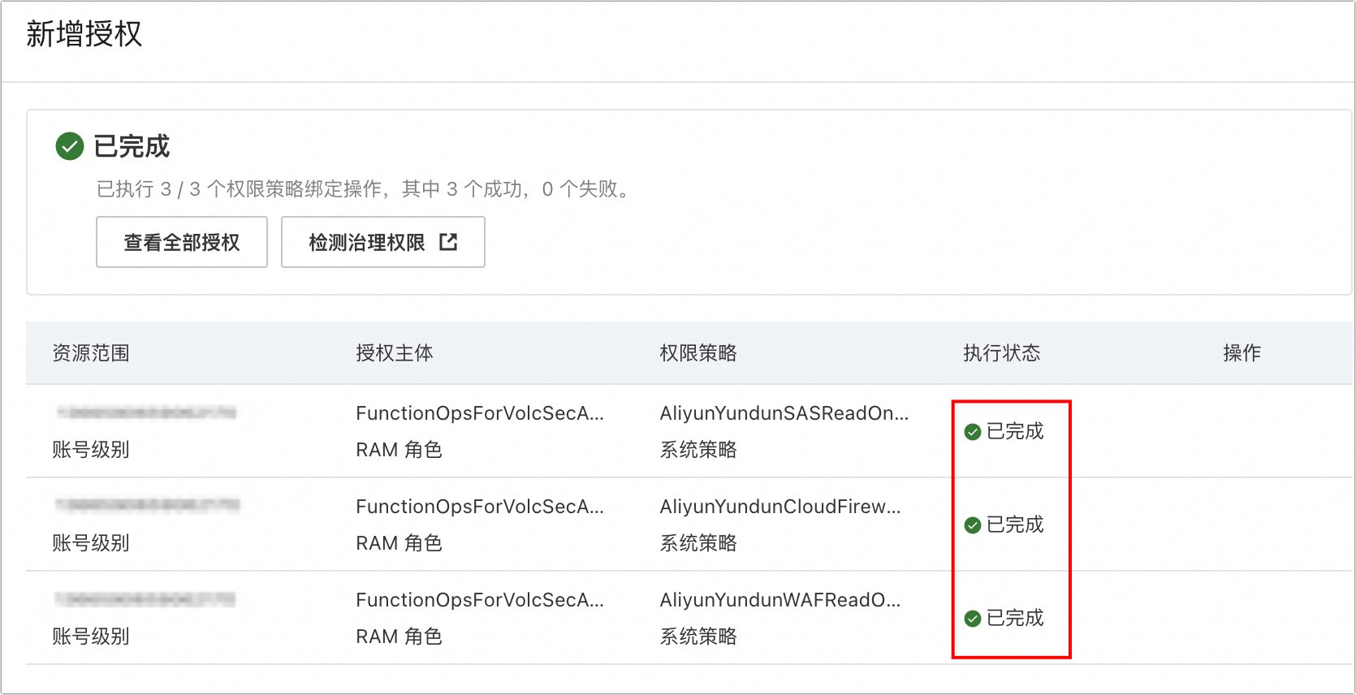
Task: Click the blurred account ID in the WAFReadO row
Action: point(145,599)
